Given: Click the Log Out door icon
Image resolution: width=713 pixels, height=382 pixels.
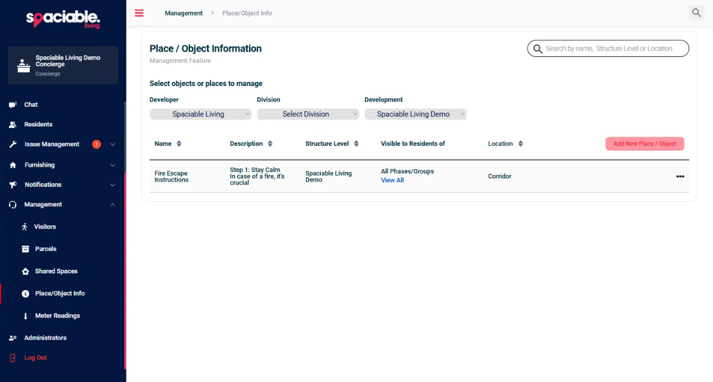Looking at the screenshot, I should [12, 358].
